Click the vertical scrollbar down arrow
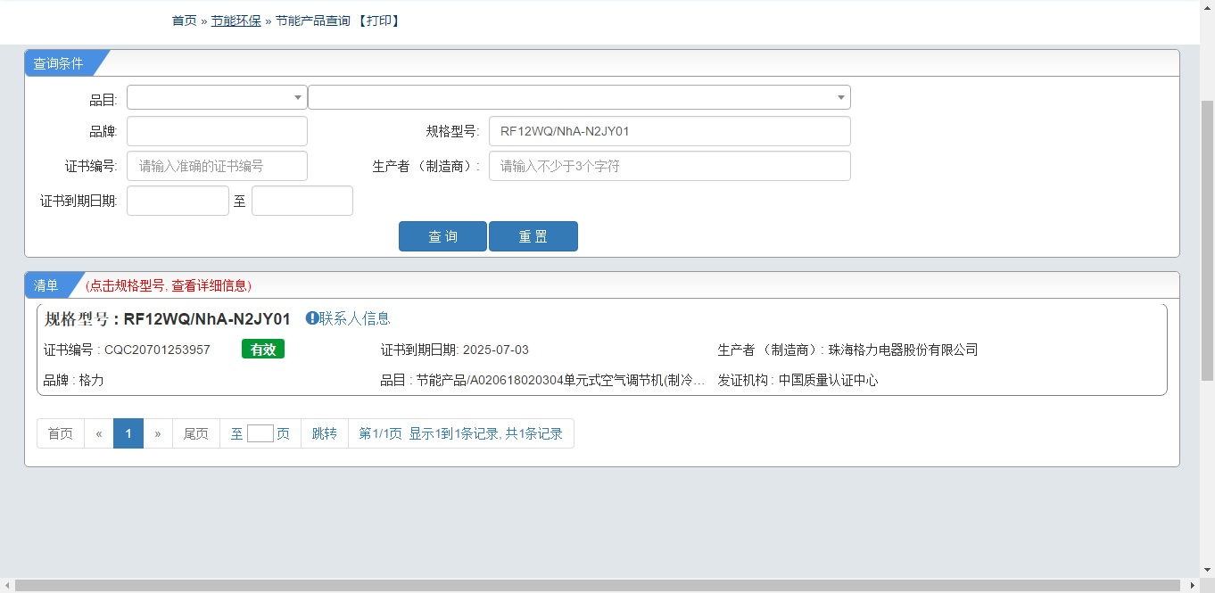Image resolution: width=1215 pixels, height=593 pixels. click(1207, 570)
